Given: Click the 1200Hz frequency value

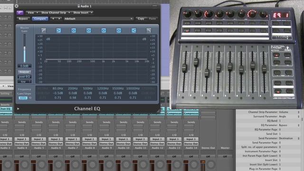Looking at the screenshot, I should [103, 88].
